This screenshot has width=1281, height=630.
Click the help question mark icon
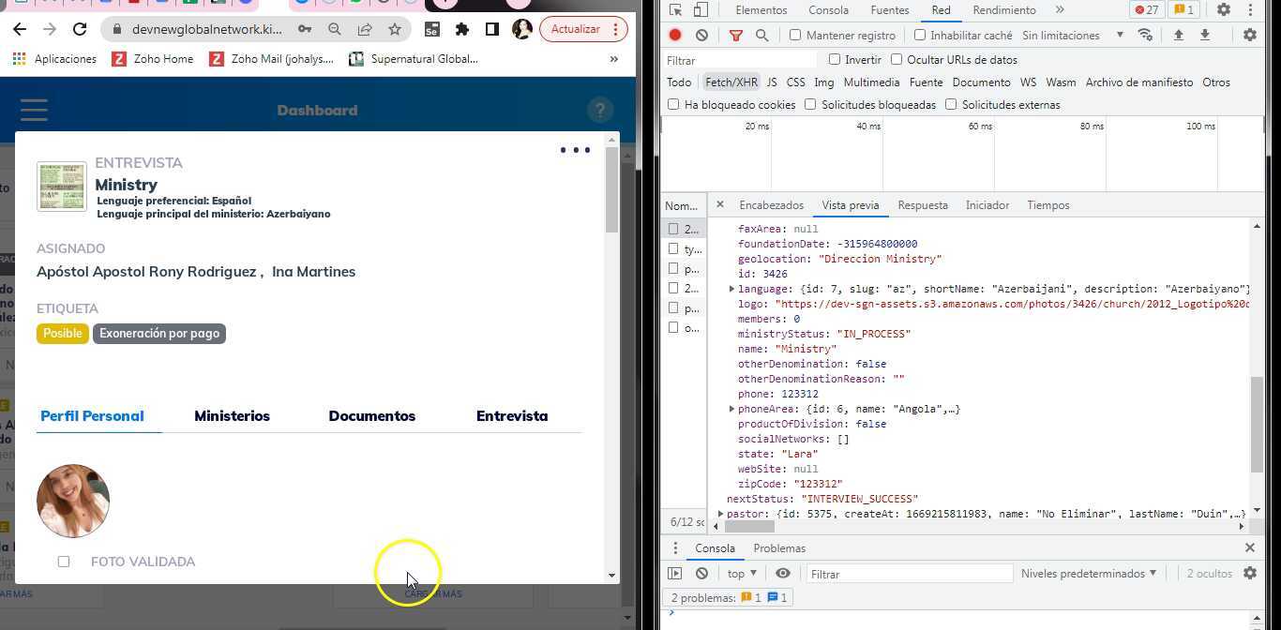pos(600,111)
